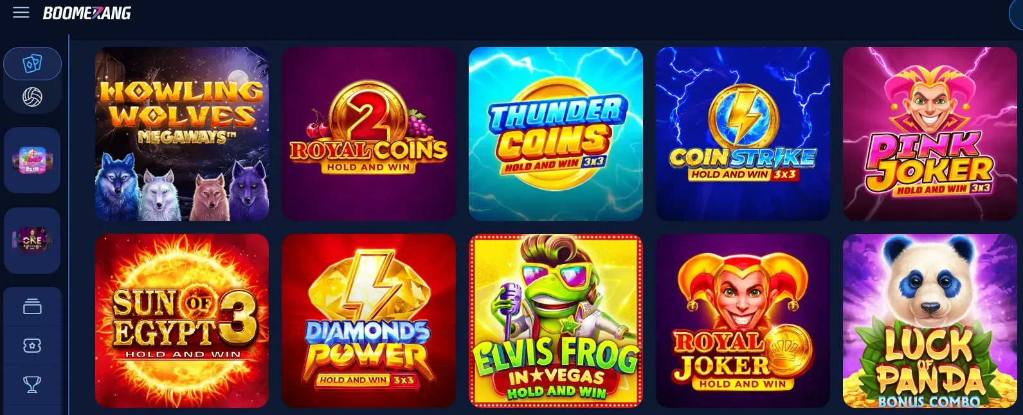The width and height of the screenshot is (1023, 415).
Task: Open Pink Joker game tile
Action: click(930, 134)
